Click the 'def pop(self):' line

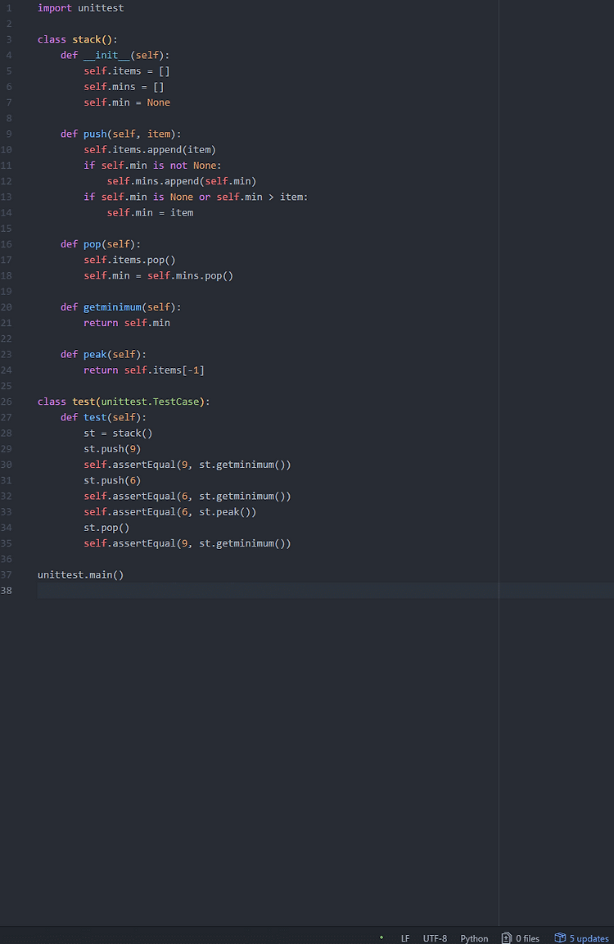pos(101,244)
